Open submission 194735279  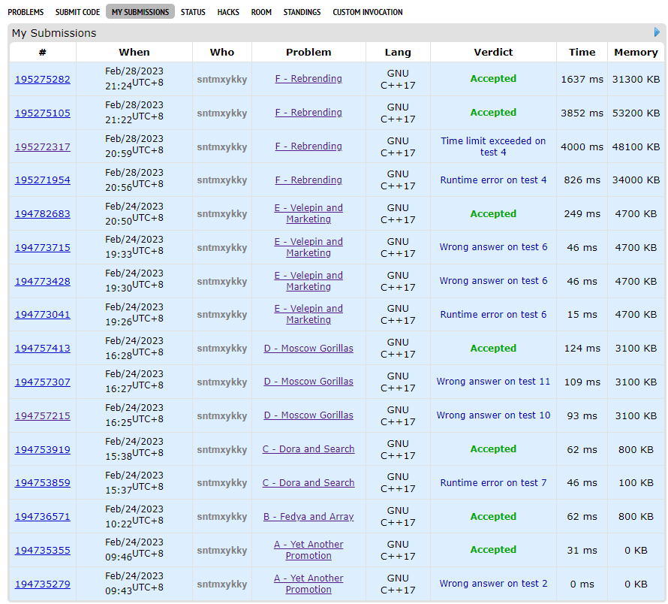click(x=43, y=584)
